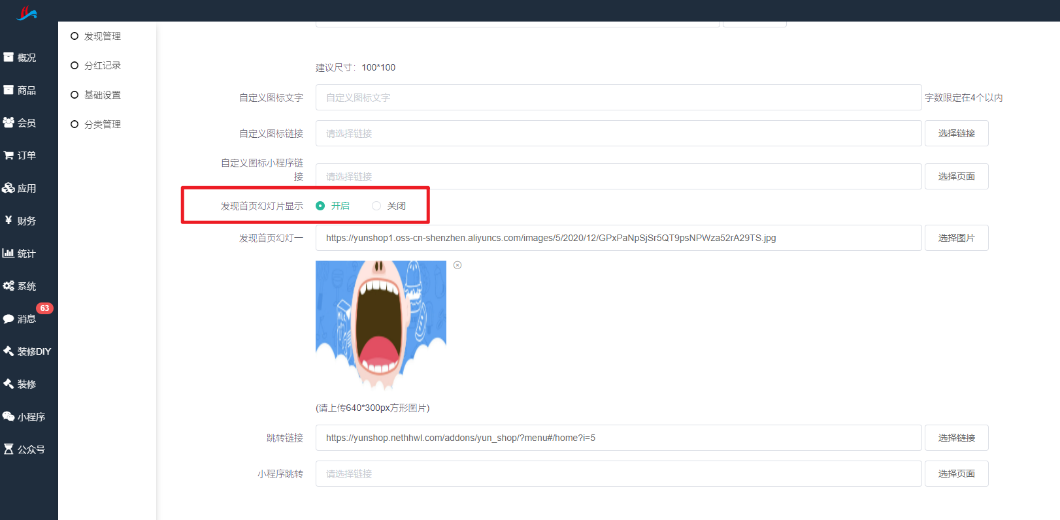
Task: Click the 装修DIY hammer icon
Action: [x=8, y=351]
